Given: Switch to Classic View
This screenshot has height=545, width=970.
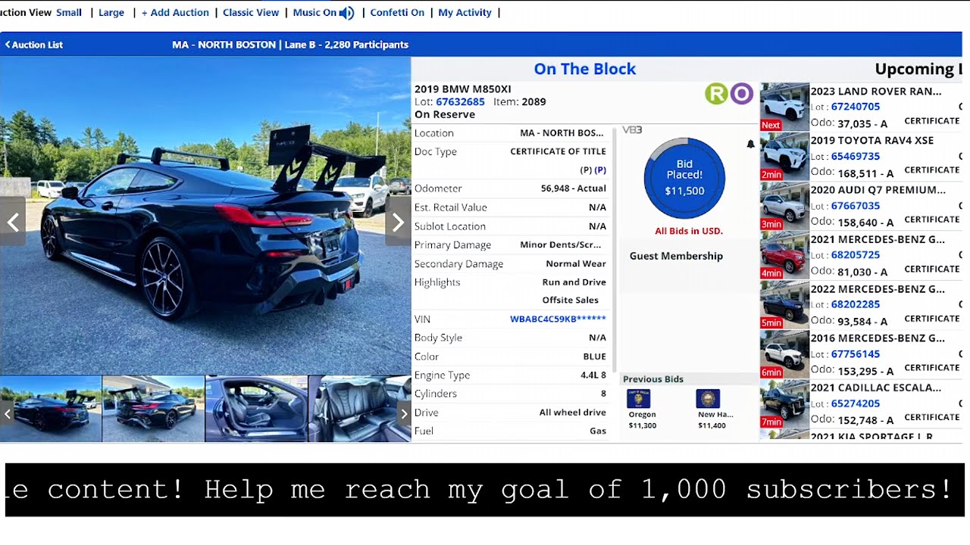Looking at the screenshot, I should pos(251,13).
